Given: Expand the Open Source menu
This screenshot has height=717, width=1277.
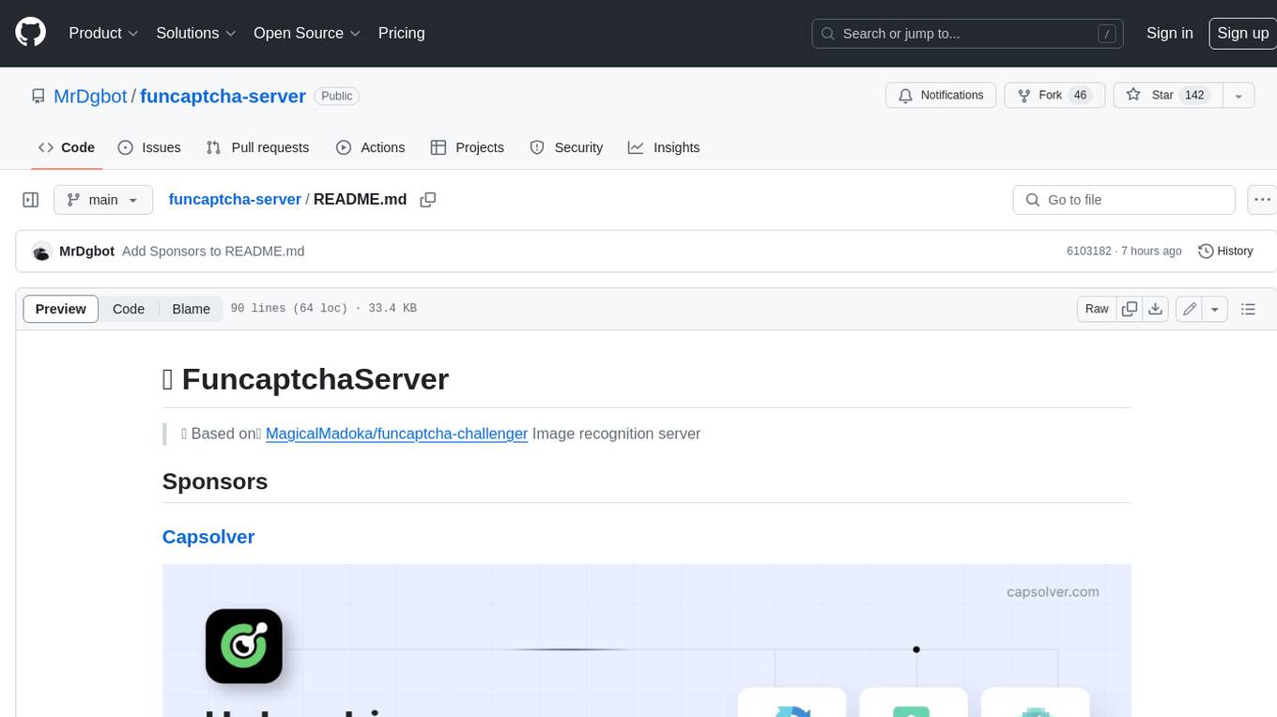Looking at the screenshot, I should (307, 33).
